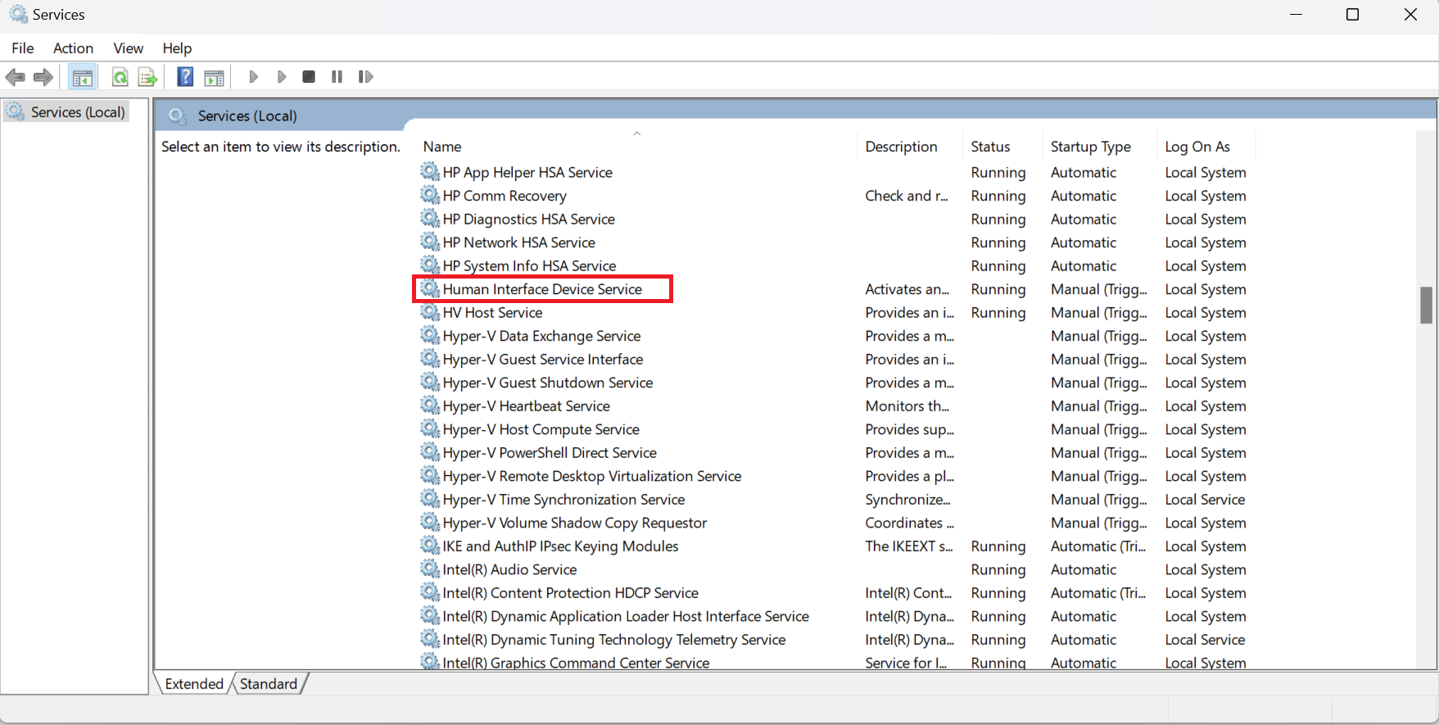Click the gear icon beside HV Host Service
The height and width of the screenshot is (725, 1439).
click(x=430, y=311)
